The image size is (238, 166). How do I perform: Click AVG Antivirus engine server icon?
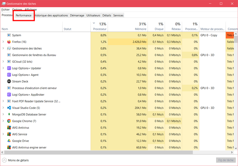click(9, 147)
